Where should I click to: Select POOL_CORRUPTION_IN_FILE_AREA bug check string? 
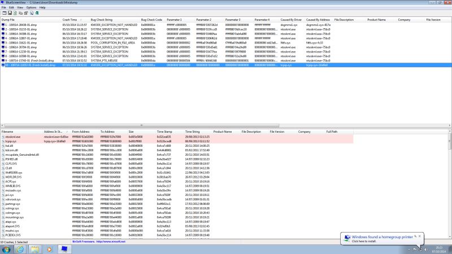(112, 43)
